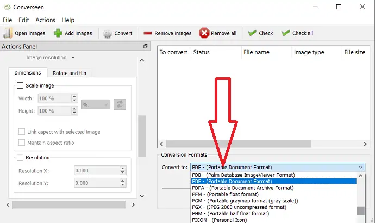Image resolution: width=375 pixels, height=223 pixels.
Task: Click the File name column header
Action: pos(266,52)
